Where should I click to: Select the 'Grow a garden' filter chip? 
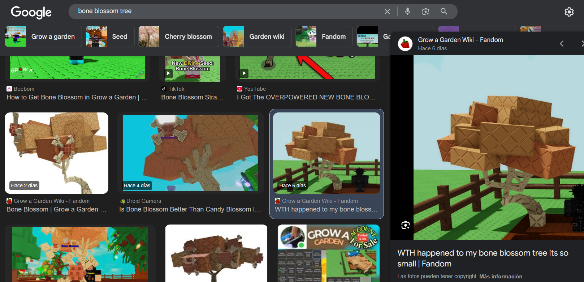click(x=43, y=37)
